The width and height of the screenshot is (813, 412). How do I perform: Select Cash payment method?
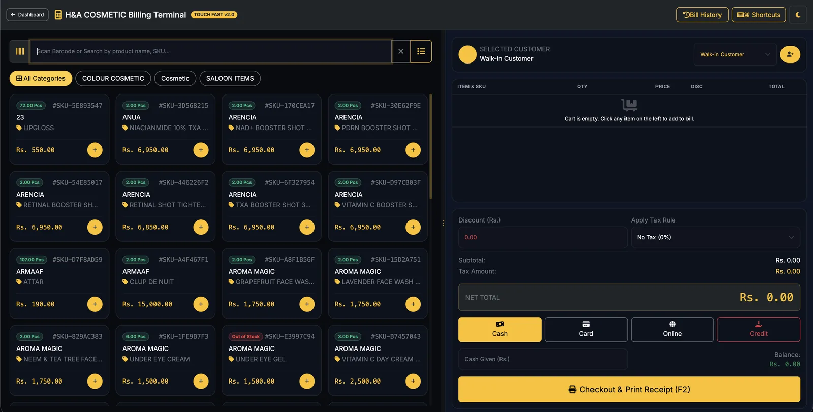tap(500, 330)
